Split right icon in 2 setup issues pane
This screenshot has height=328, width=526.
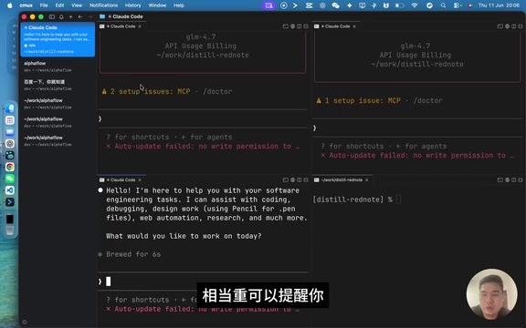pyautogui.click(x=300, y=26)
